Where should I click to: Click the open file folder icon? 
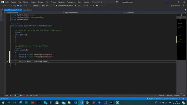click(15, 6)
